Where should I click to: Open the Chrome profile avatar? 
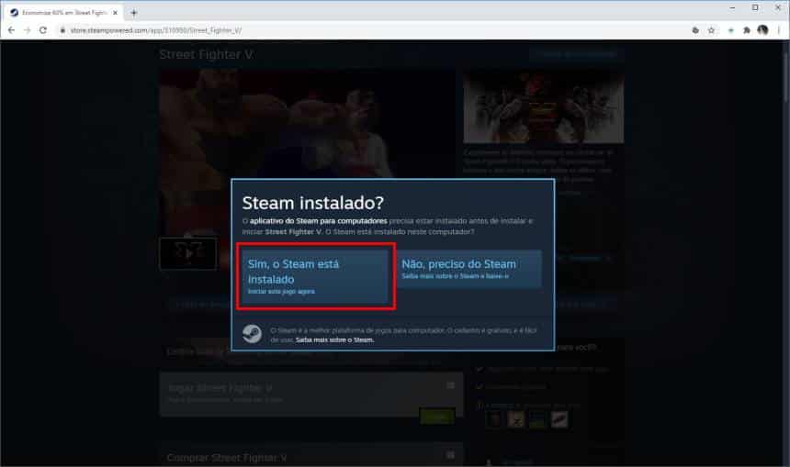click(762, 30)
